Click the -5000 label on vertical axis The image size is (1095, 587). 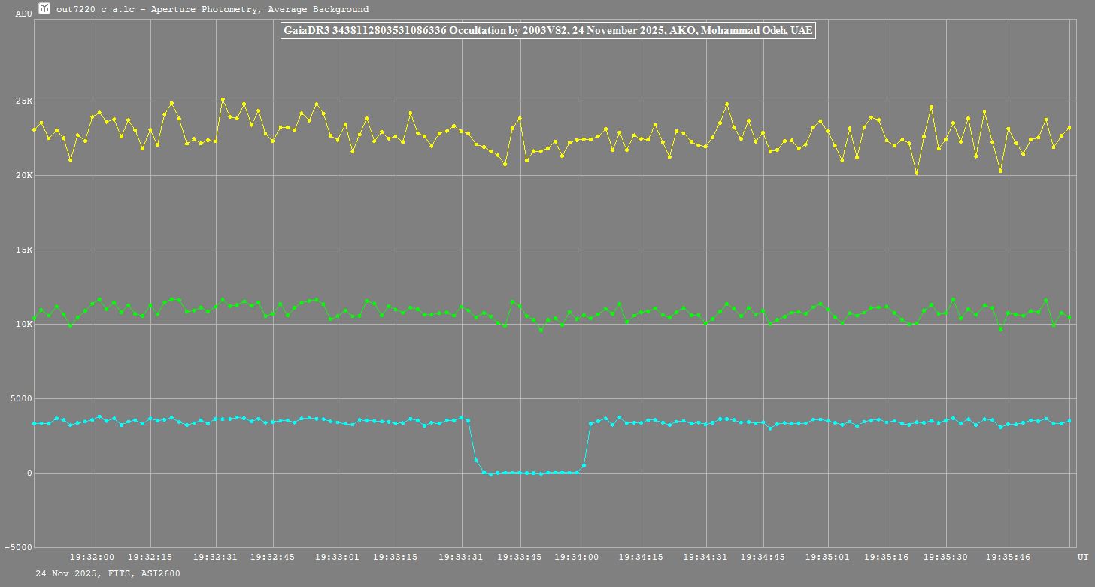point(19,548)
